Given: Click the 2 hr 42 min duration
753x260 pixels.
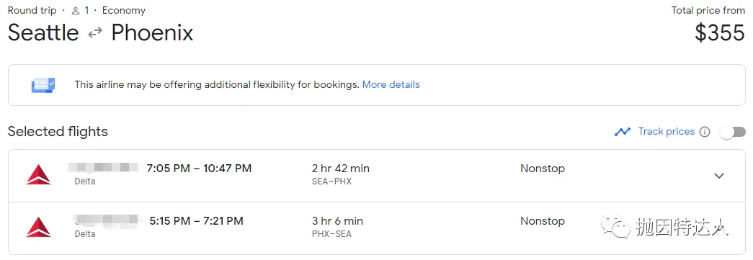Looking at the screenshot, I should (x=341, y=169).
